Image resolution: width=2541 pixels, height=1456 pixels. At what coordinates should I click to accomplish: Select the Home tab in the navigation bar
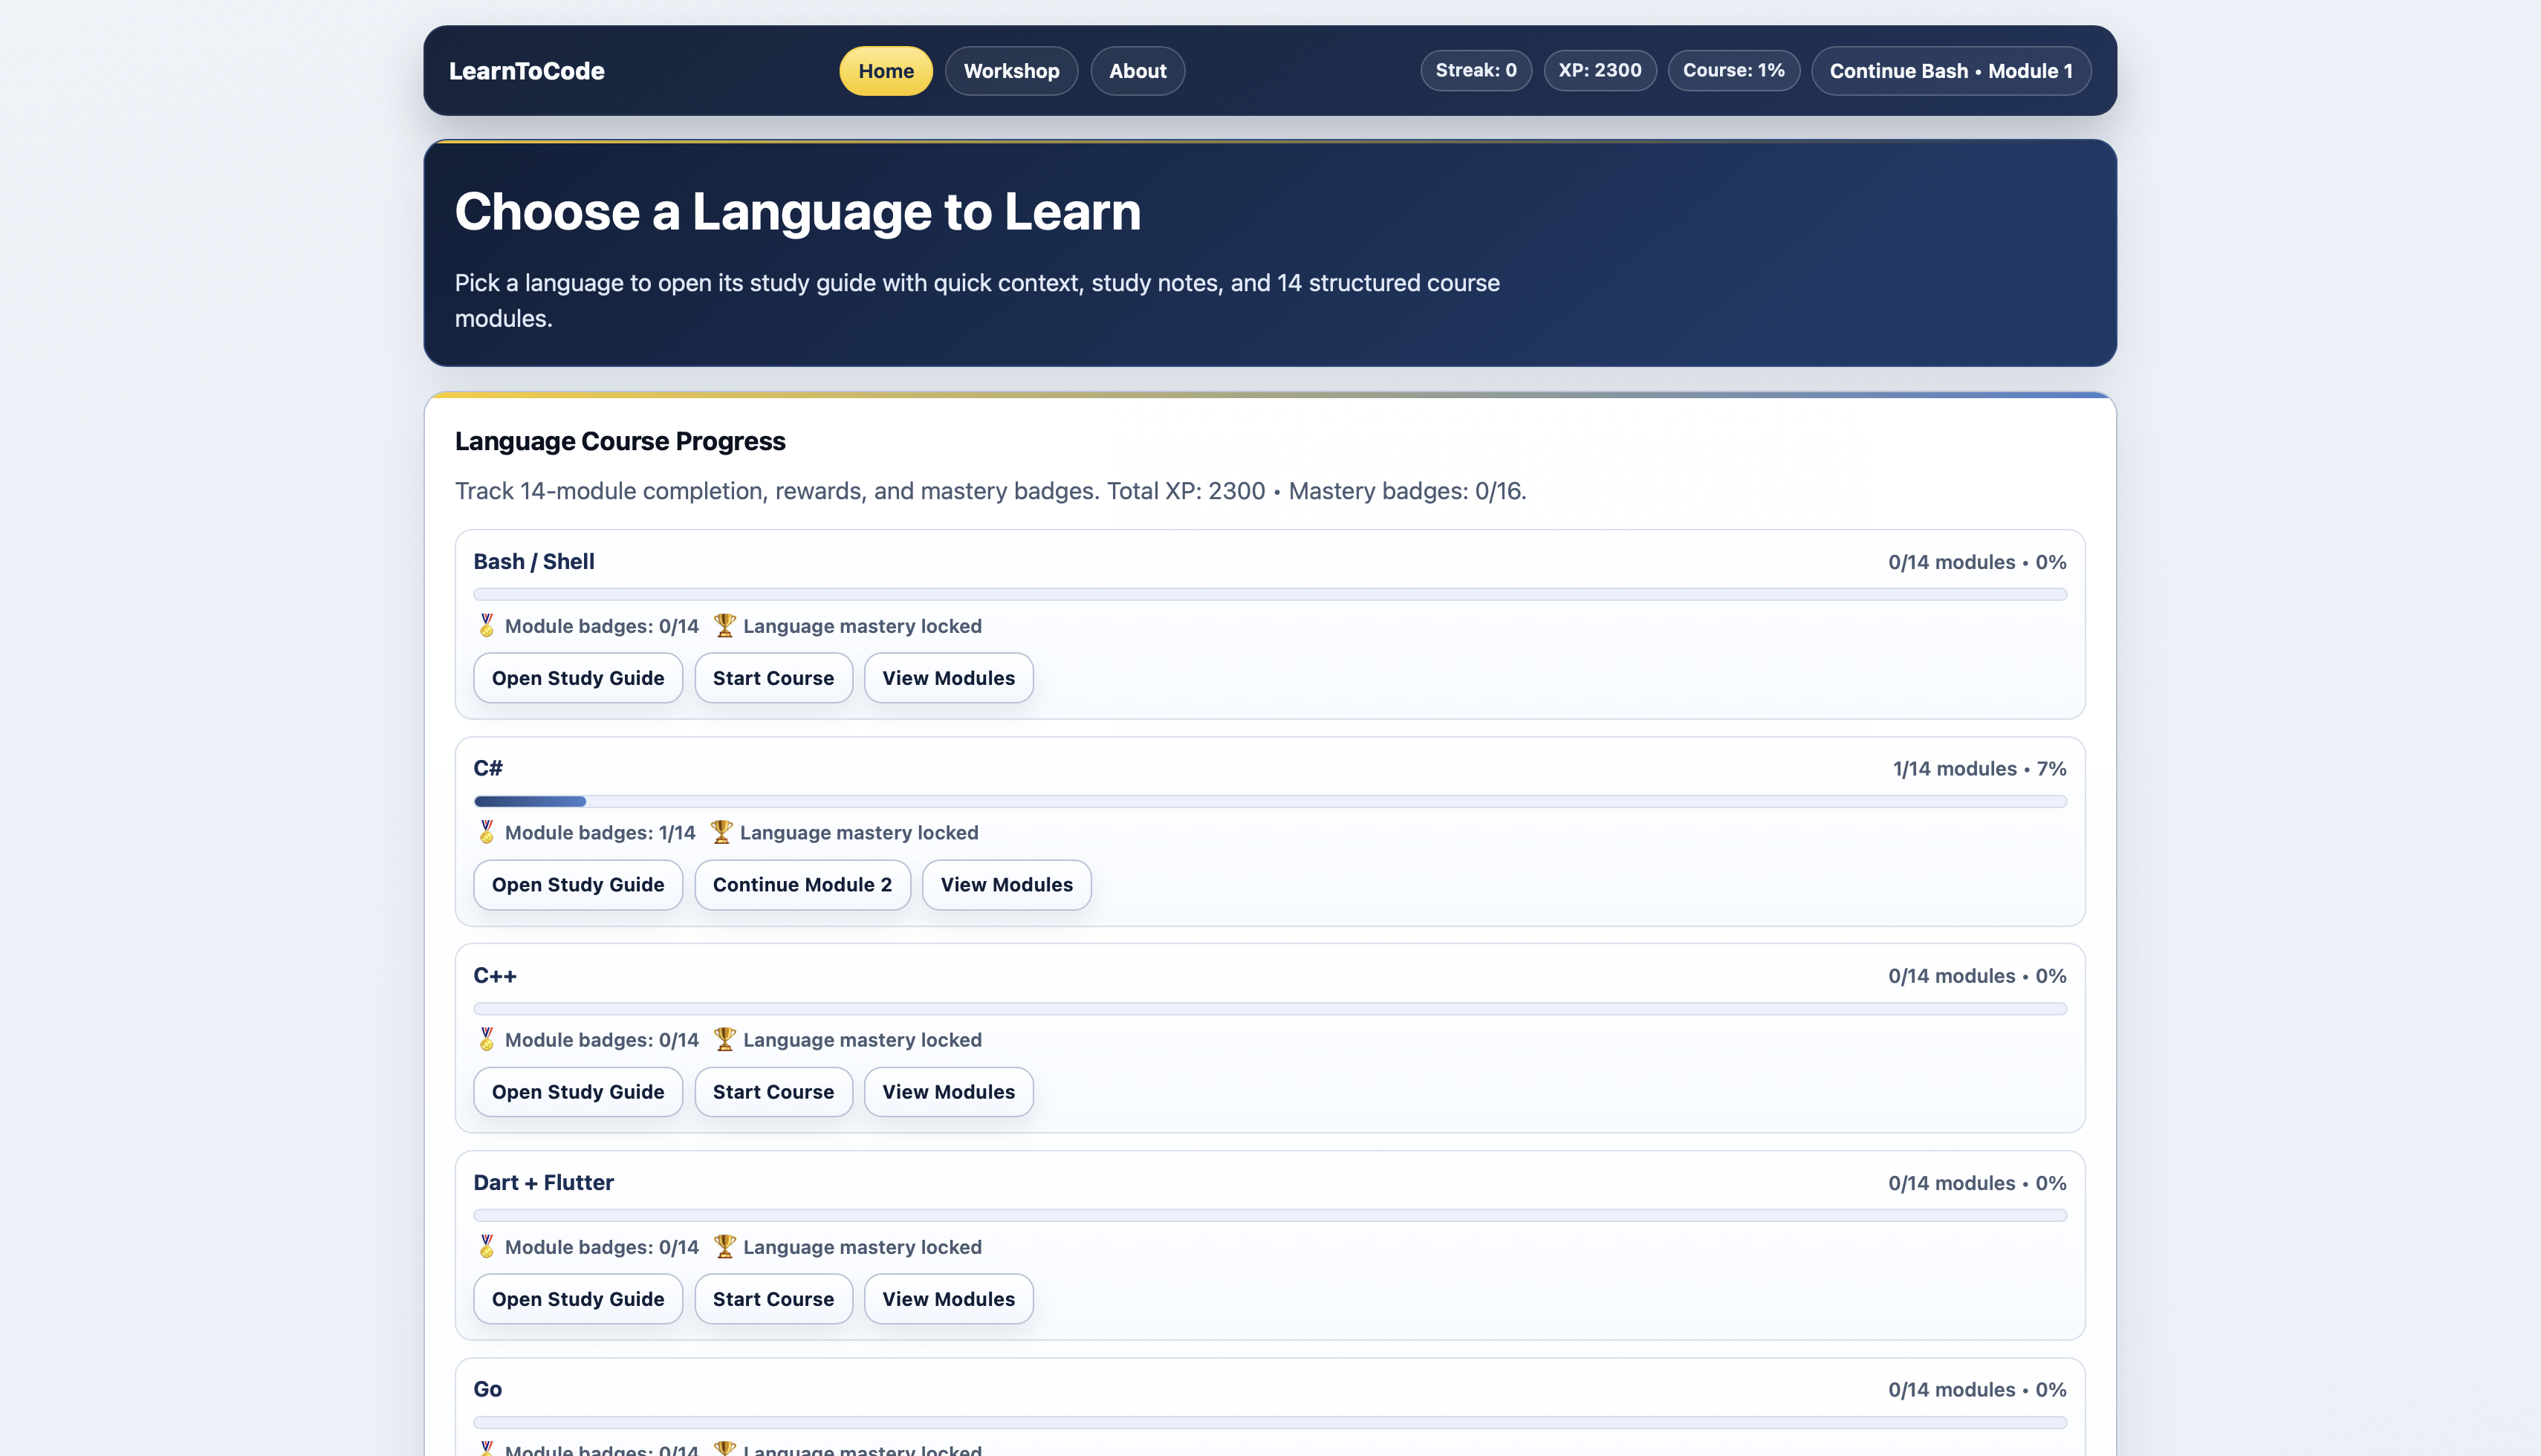click(884, 70)
